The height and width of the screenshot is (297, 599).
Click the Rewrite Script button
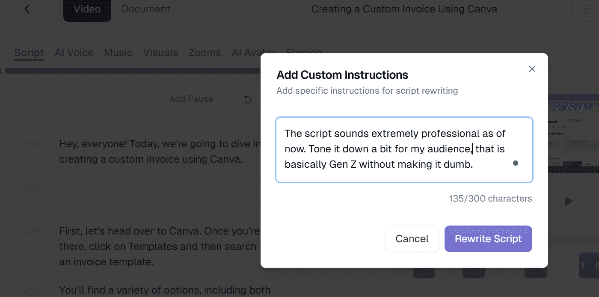click(488, 238)
